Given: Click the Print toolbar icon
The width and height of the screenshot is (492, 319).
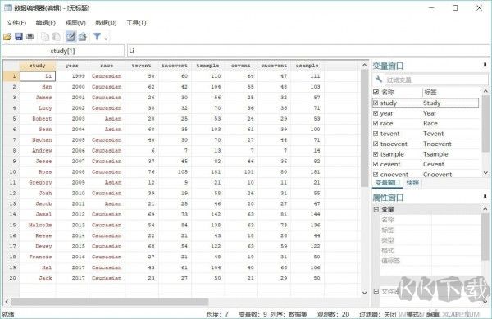Looking at the screenshot, I should click(x=30, y=37).
